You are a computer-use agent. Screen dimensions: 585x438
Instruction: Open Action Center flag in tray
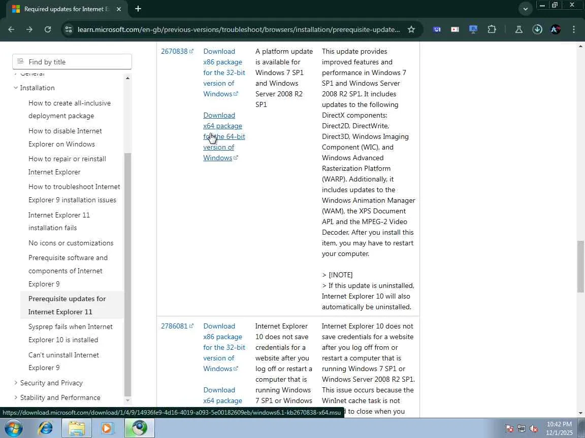509,429
